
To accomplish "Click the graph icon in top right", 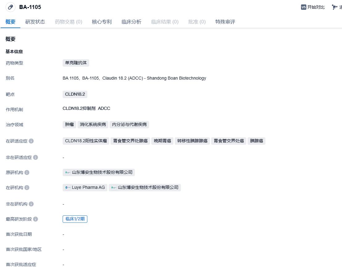I will [335, 7].
